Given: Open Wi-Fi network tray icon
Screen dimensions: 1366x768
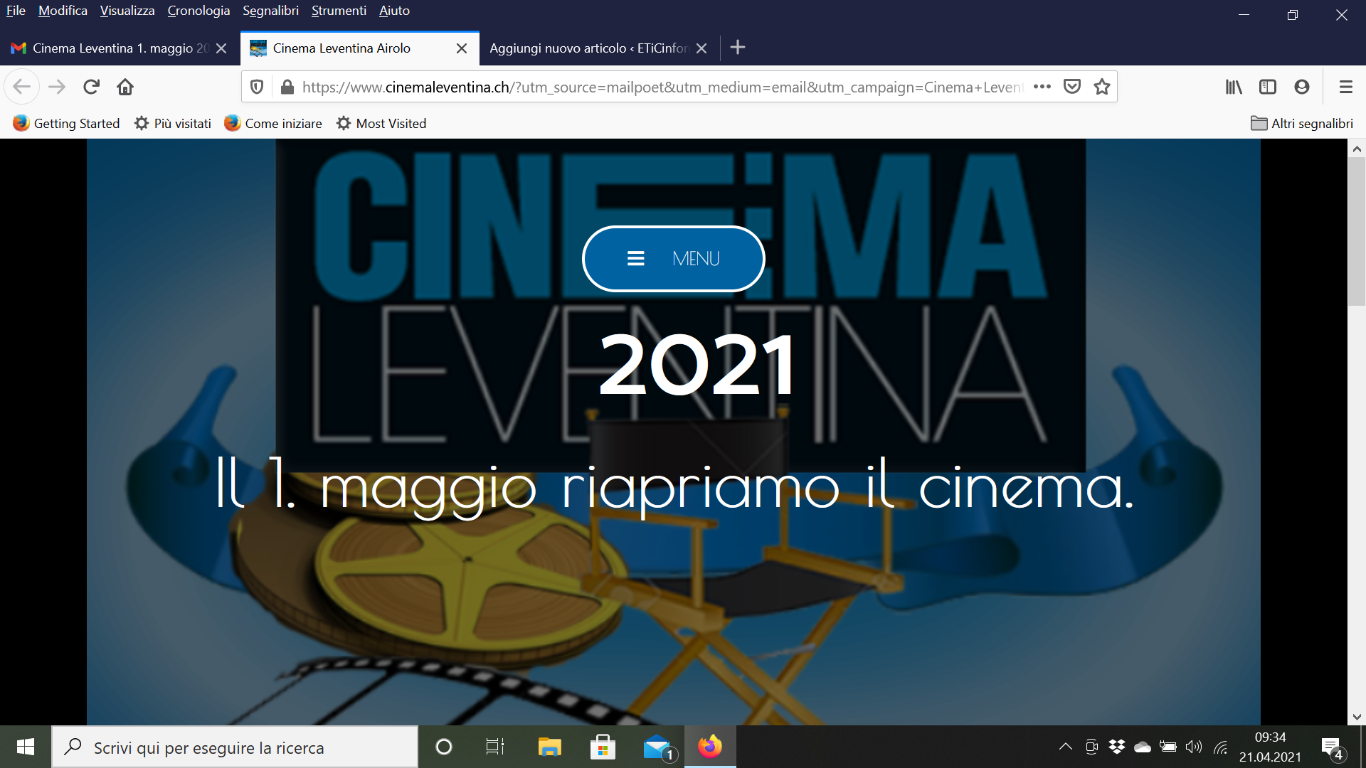Looking at the screenshot, I should point(1221,747).
